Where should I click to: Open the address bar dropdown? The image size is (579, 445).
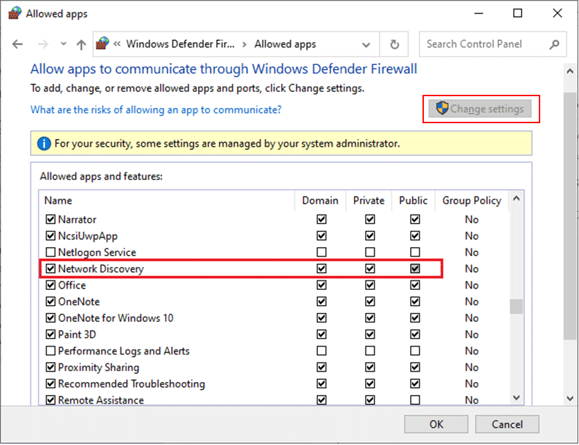point(366,44)
